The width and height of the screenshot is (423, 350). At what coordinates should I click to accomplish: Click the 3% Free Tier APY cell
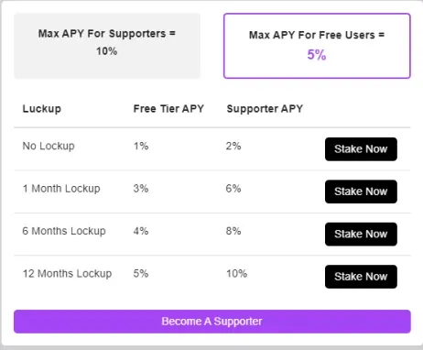click(x=141, y=189)
